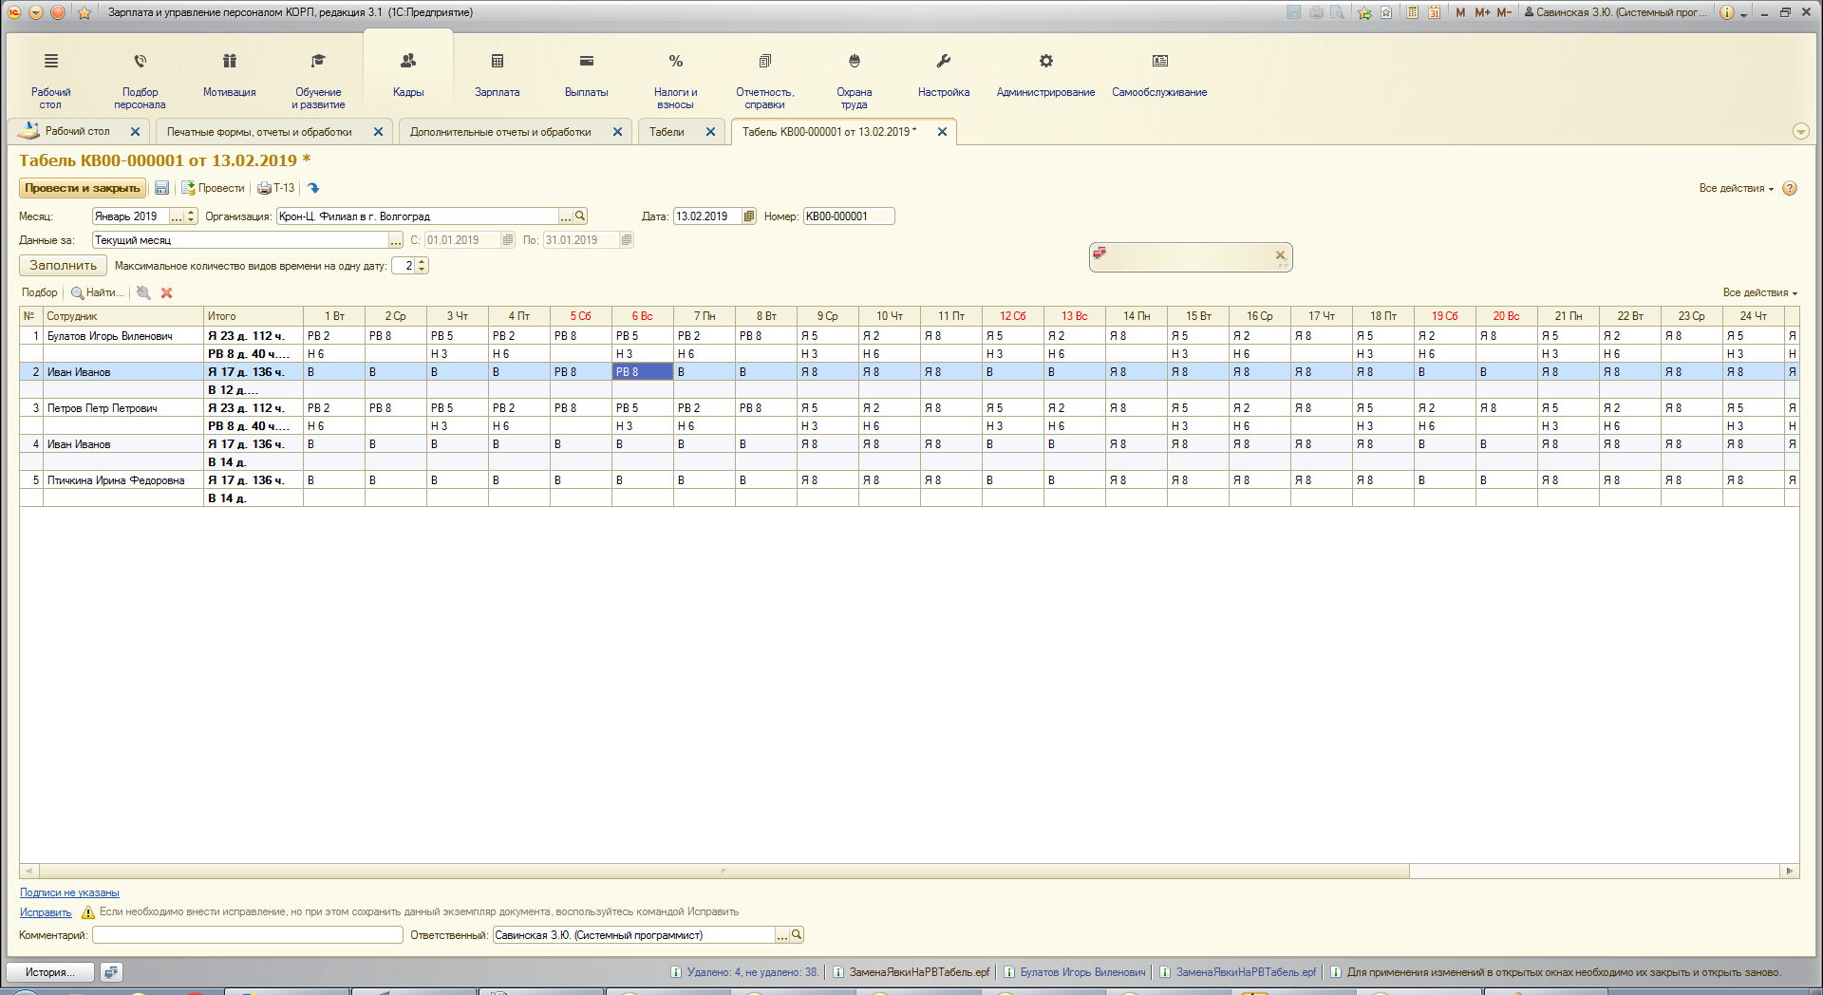Open the Выплаты section
The height and width of the screenshot is (995, 1823).
click(586, 78)
